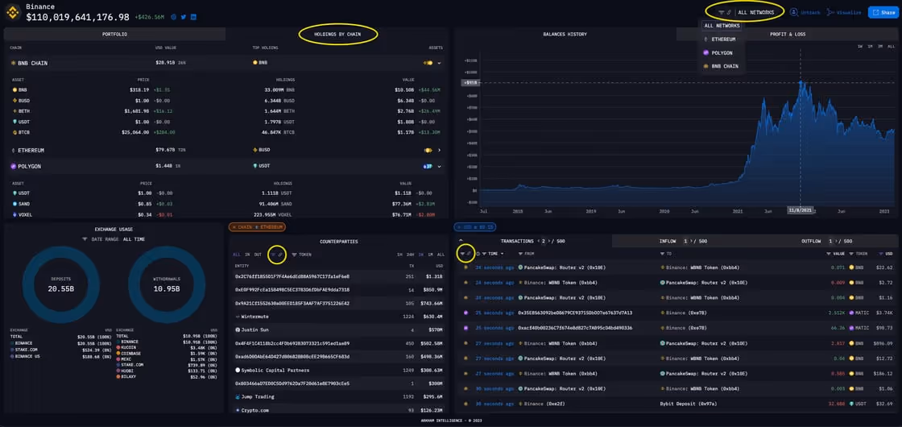Screen dimensions: 902x427
Task: Open Binance's LinkedIn profile icon
Action: point(193,17)
